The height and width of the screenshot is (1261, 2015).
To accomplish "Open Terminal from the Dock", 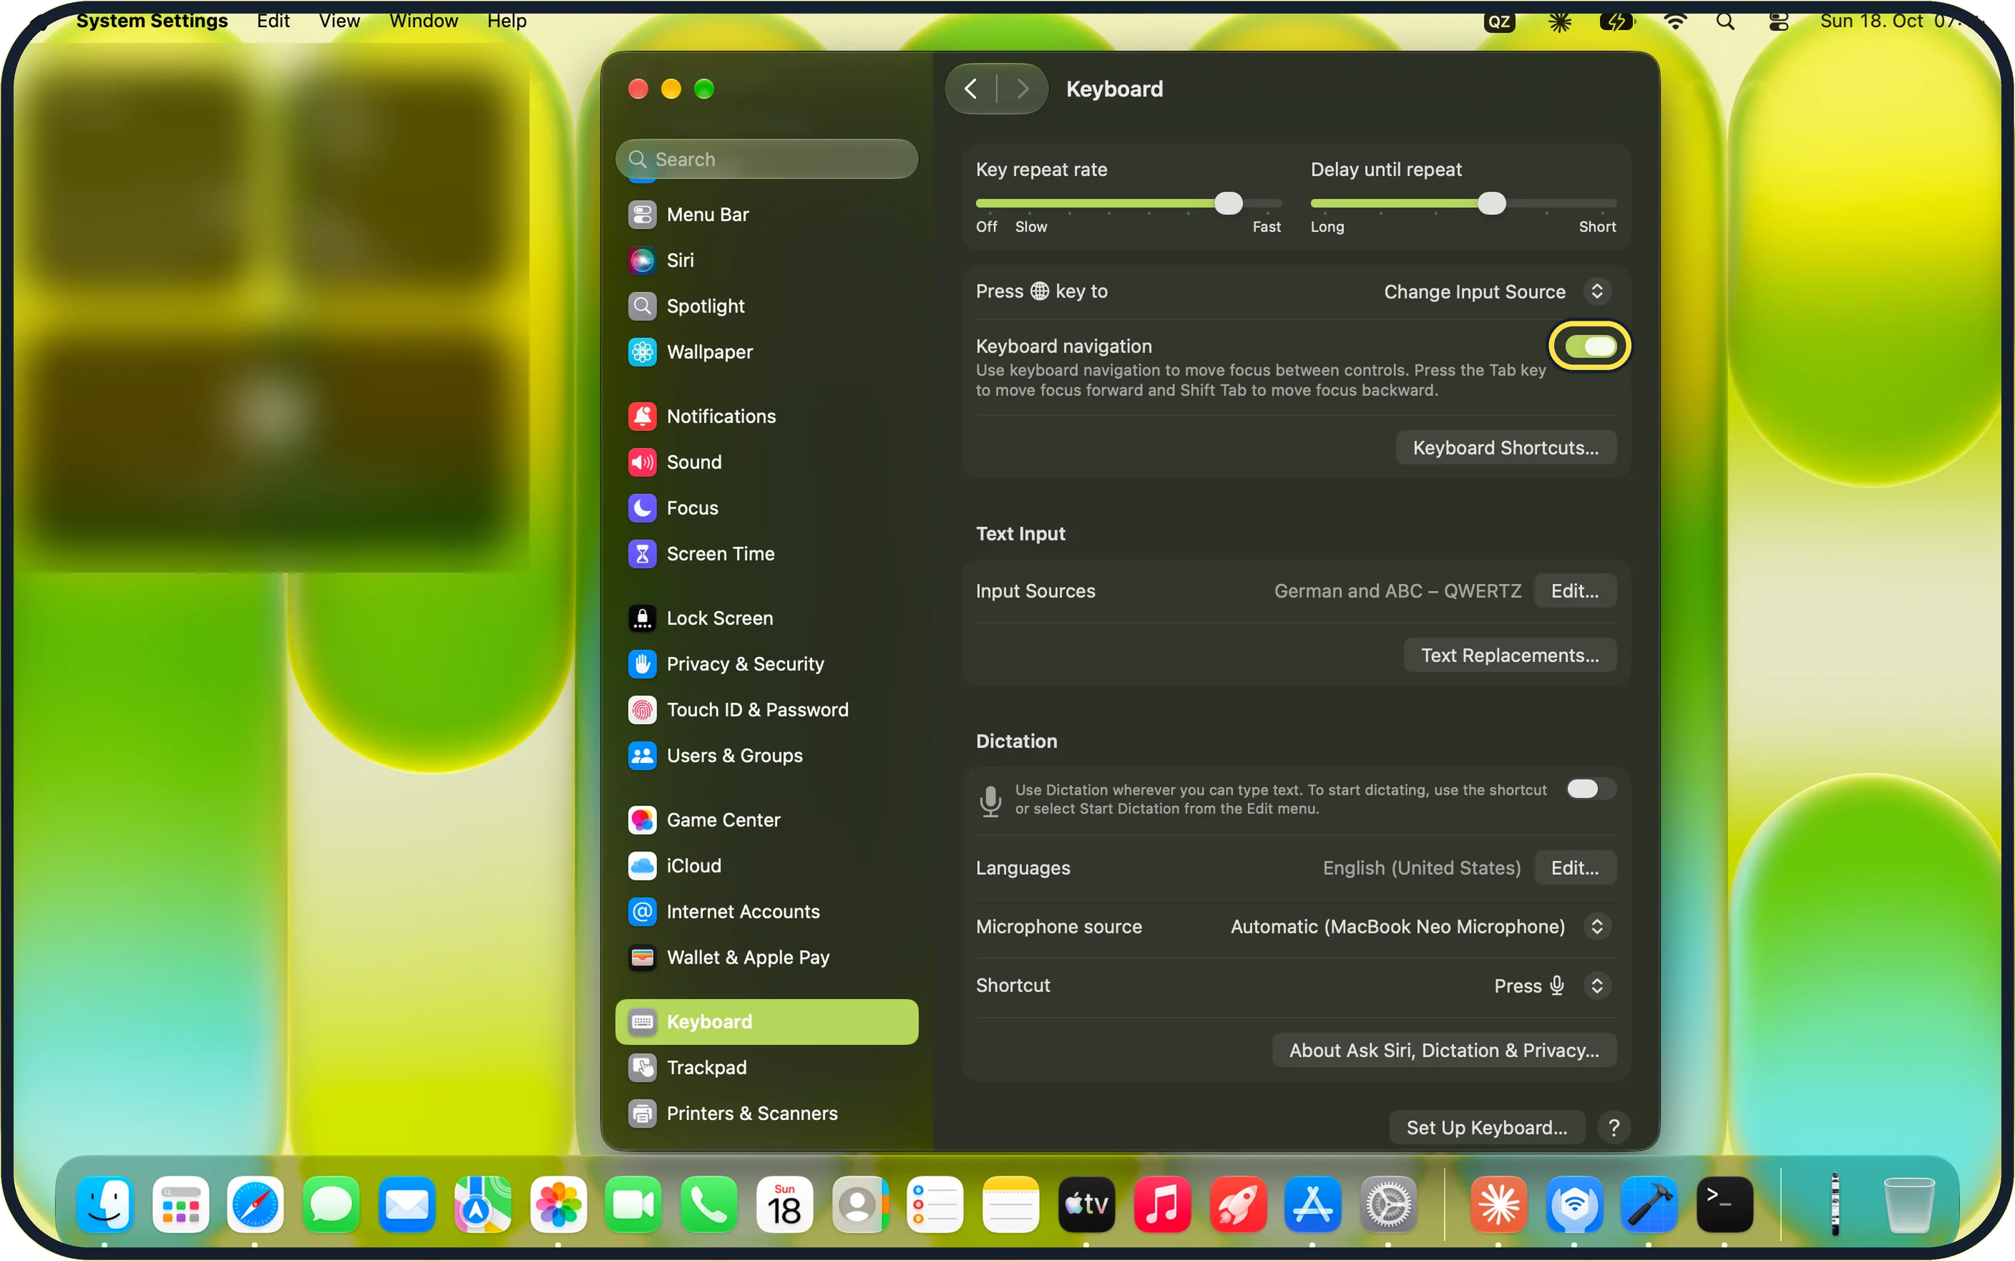I will pos(1725,1204).
